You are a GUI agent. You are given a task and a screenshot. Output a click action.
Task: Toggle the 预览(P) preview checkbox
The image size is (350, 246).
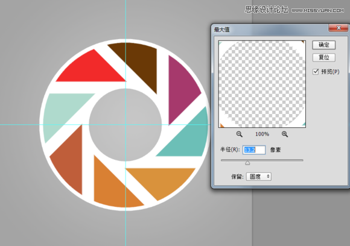click(316, 72)
